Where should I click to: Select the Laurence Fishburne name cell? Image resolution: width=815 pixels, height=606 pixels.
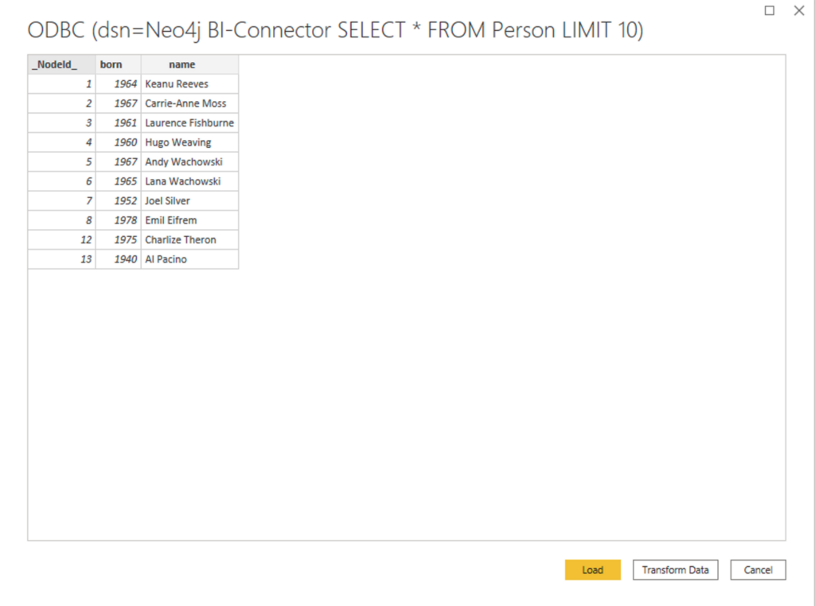pos(189,123)
